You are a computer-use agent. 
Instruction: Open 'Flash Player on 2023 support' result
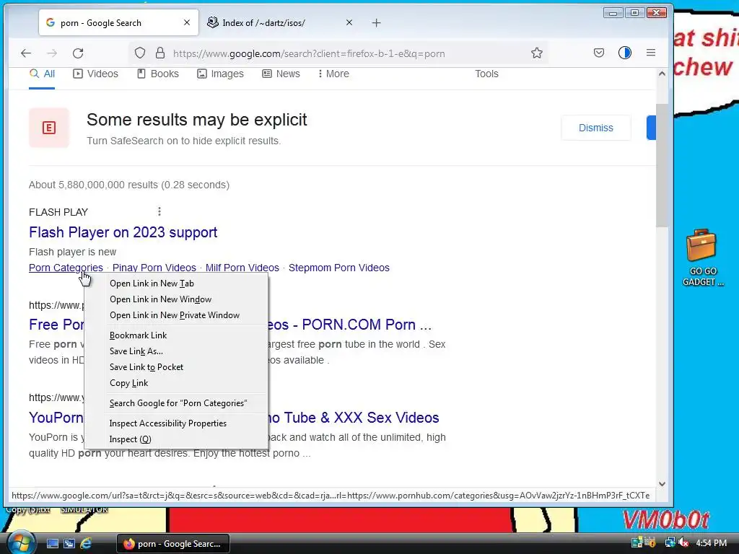(x=123, y=232)
